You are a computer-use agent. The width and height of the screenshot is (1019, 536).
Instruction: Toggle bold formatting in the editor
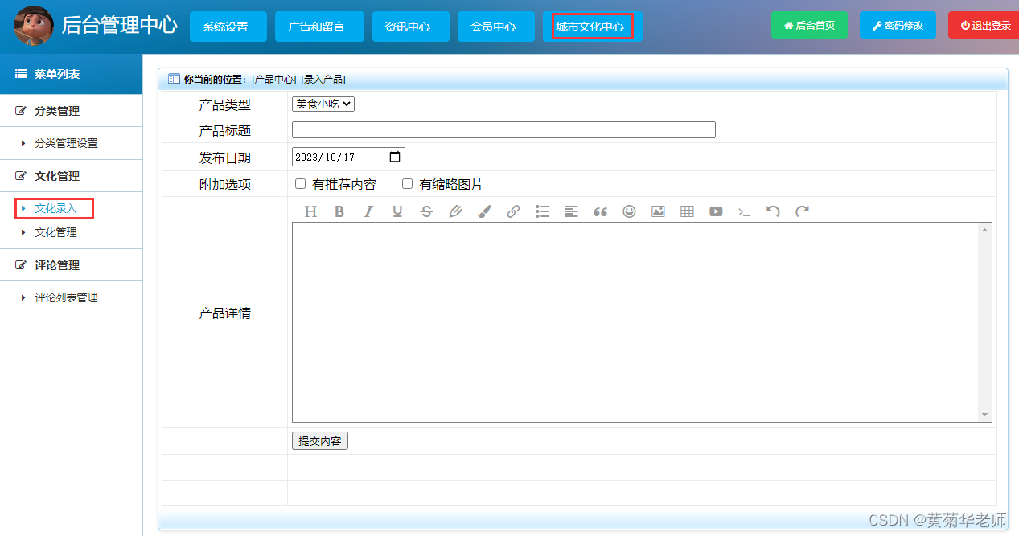pos(339,211)
